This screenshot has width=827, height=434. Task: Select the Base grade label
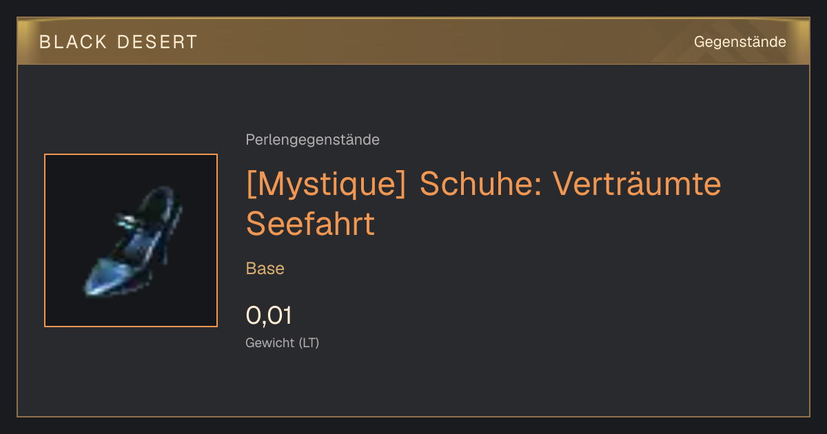tap(265, 269)
